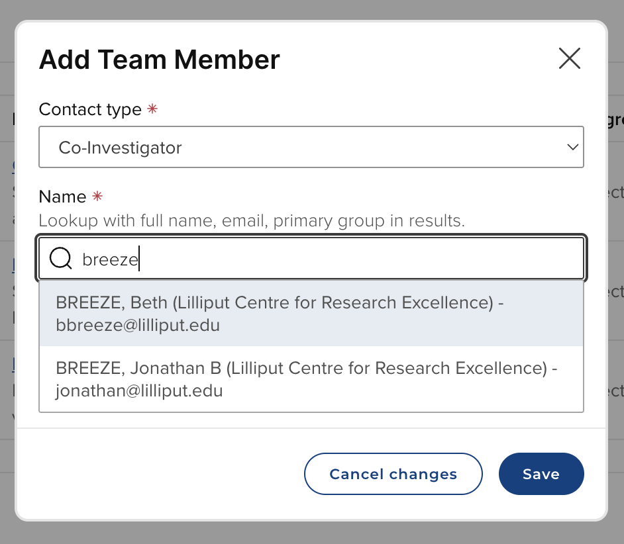Save the new team member

(x=541, y=474)
